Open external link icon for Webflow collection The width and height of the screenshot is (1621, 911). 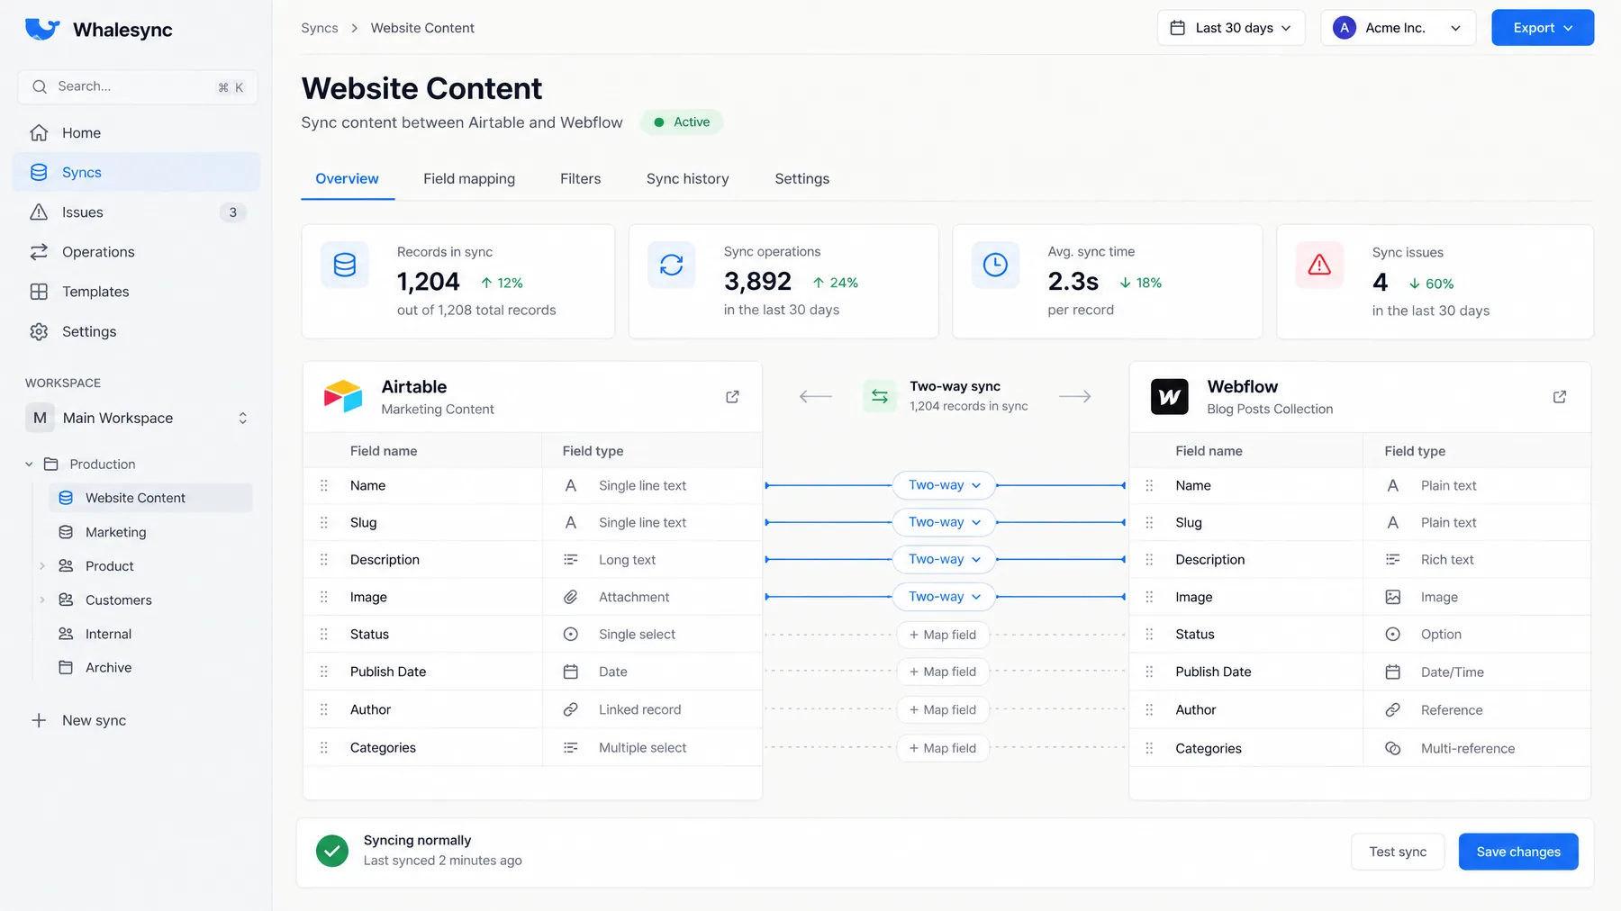[1560, 397]
